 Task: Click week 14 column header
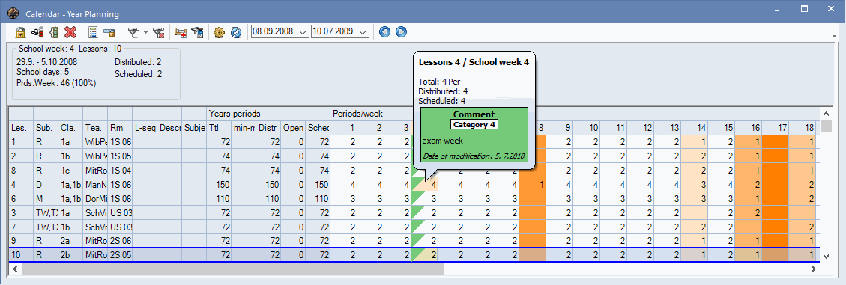[695, 128]
